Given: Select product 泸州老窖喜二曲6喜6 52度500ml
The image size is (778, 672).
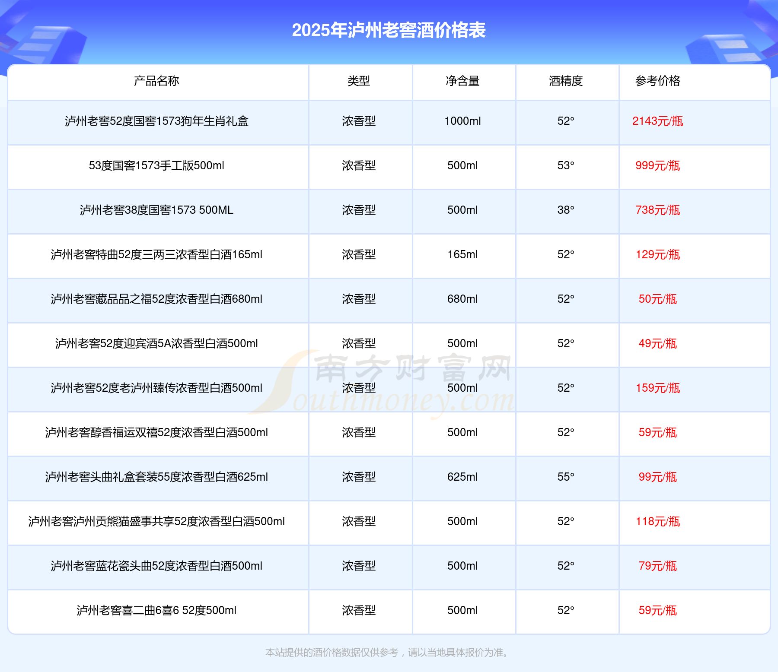Looking at the screenshot, I should 156,610.
